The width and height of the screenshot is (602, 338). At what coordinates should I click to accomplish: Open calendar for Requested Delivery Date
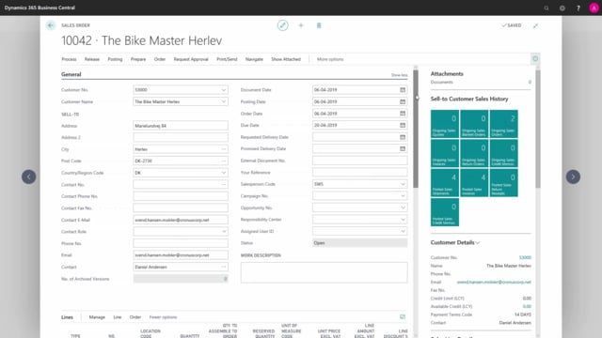403,137
